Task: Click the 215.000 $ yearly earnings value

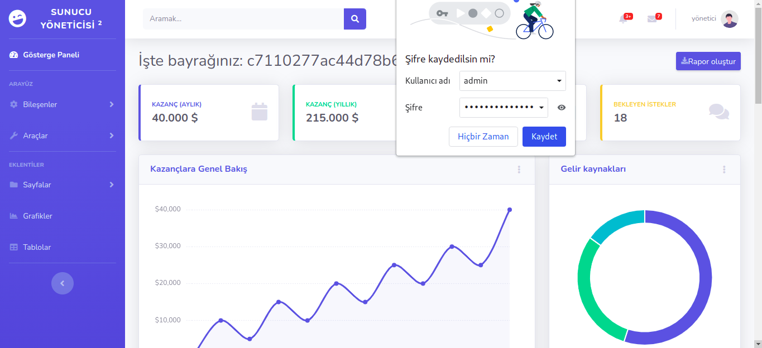Action: click(x=332, y=118)
